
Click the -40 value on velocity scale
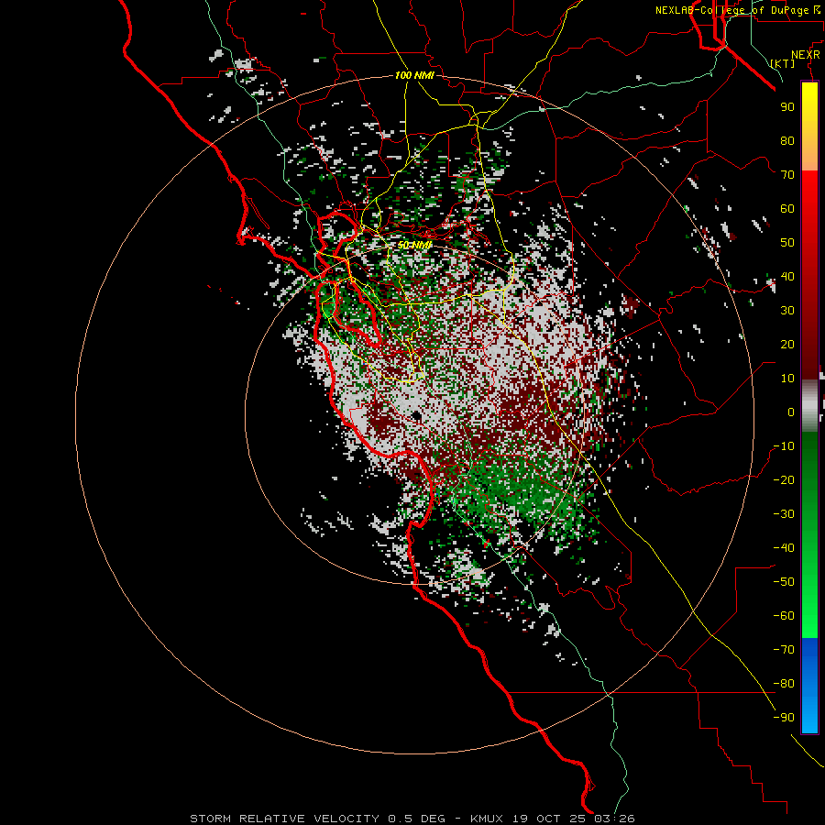click(x=784, y=548)
